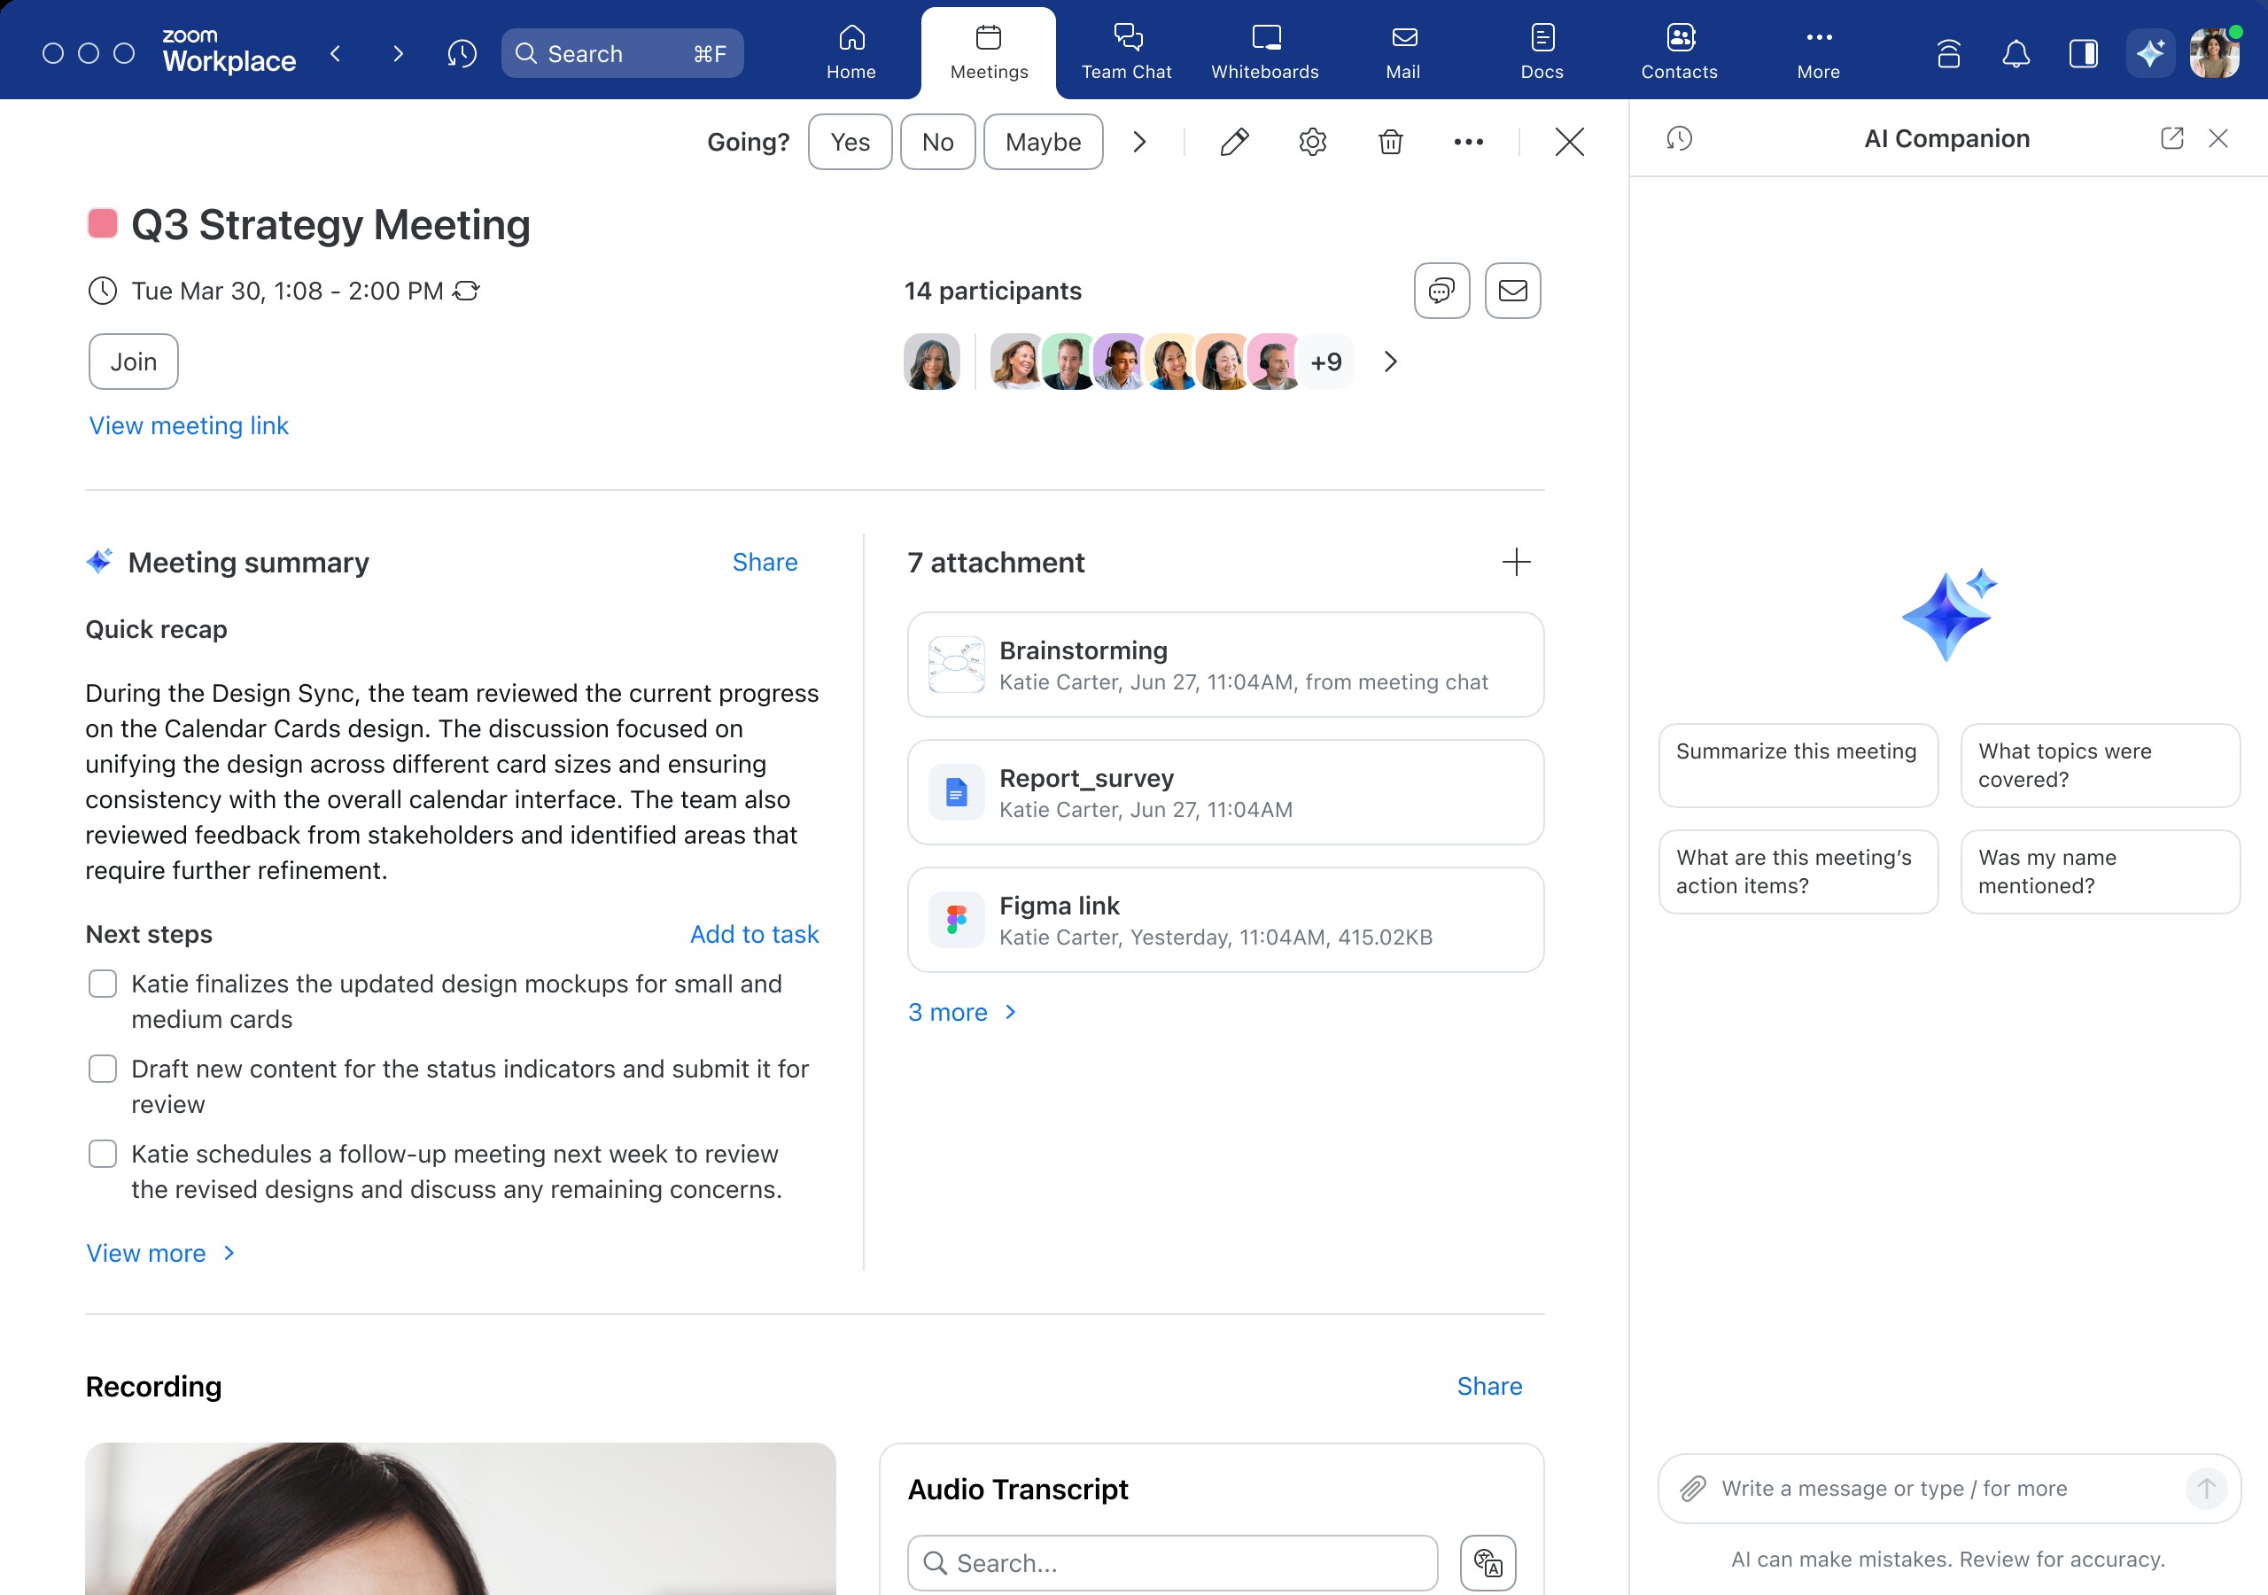The height and width of the screenshot is (1595, 2268).
Task: Expand the participant list chevron after +9
Action: [x=1390, y=362]
